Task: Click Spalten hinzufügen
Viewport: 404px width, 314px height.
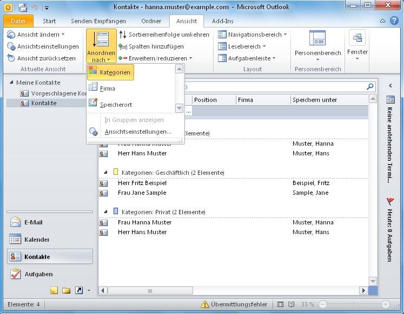Action: [151, 46]
